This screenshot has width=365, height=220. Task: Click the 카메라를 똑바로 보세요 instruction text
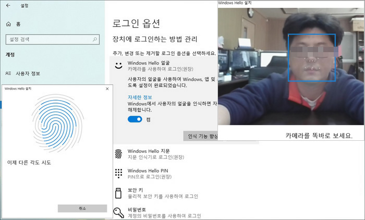(x=319, y=136)
